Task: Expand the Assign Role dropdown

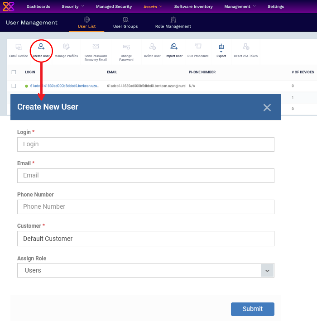Action: click(x=267, y=270)
